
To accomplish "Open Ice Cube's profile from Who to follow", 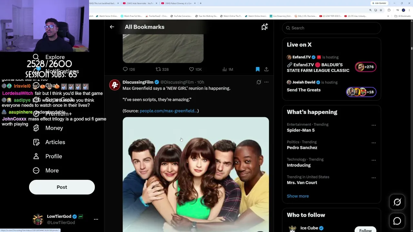I will 309,228.
